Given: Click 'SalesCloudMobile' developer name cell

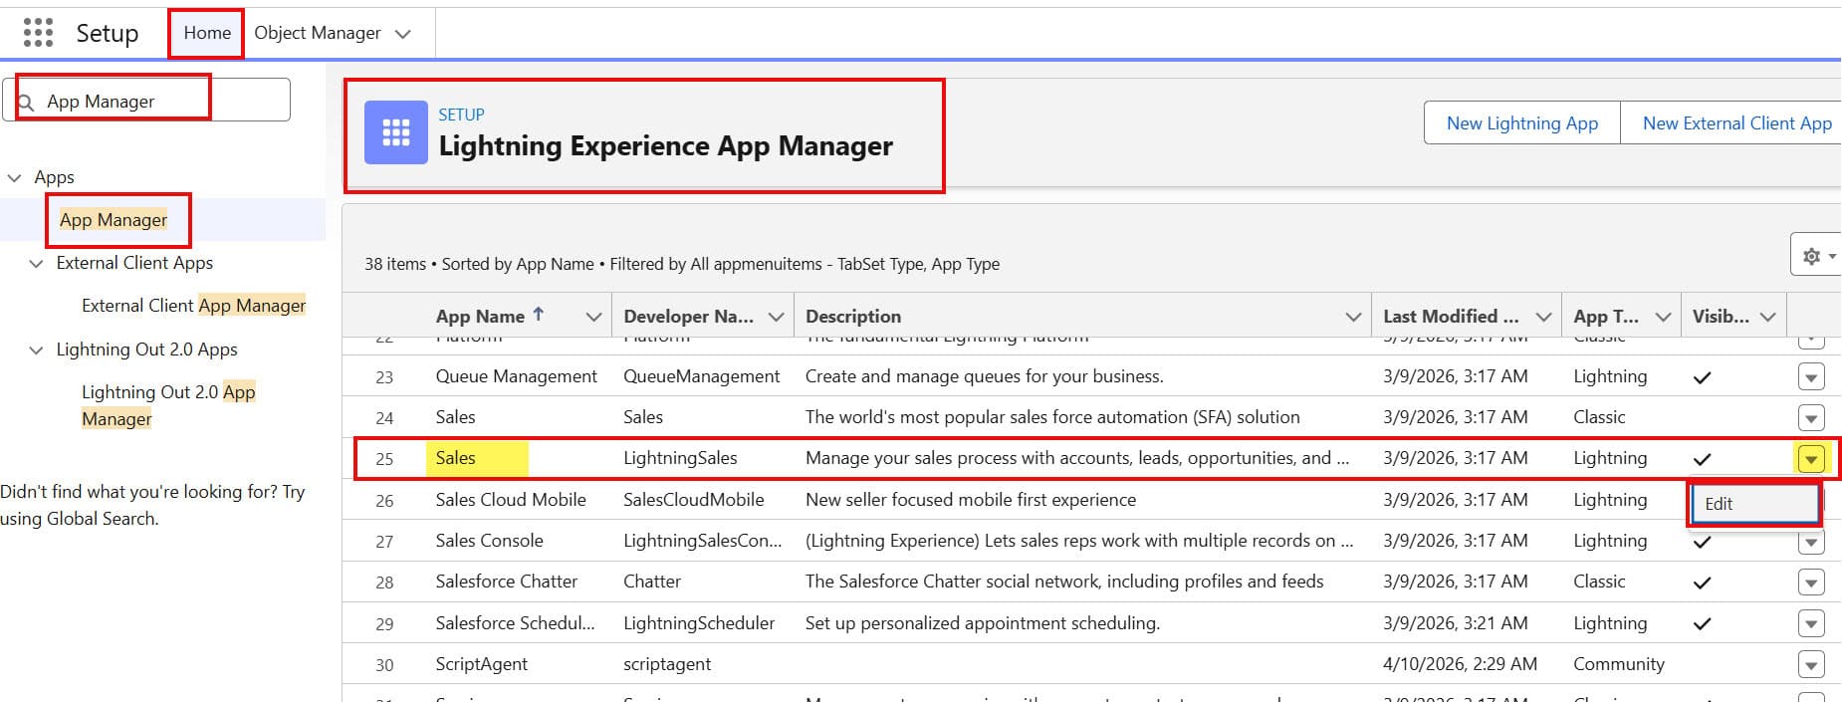Looking at the screenshot, I should pos(694,500).
